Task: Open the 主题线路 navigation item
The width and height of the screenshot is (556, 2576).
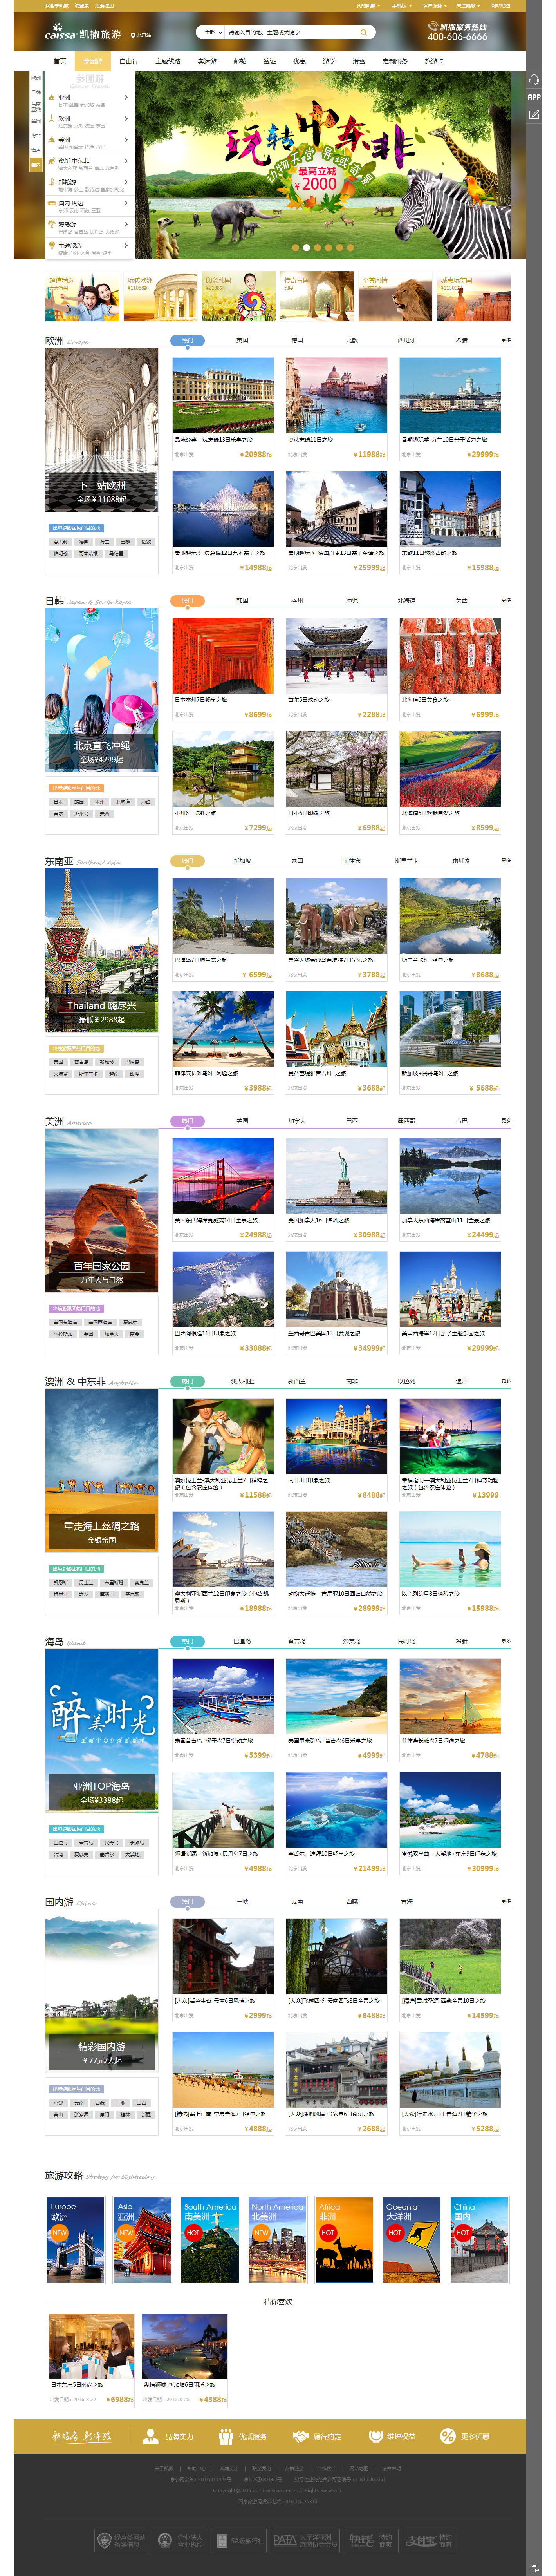Action: pyautogui.click(x=168, y=62)
